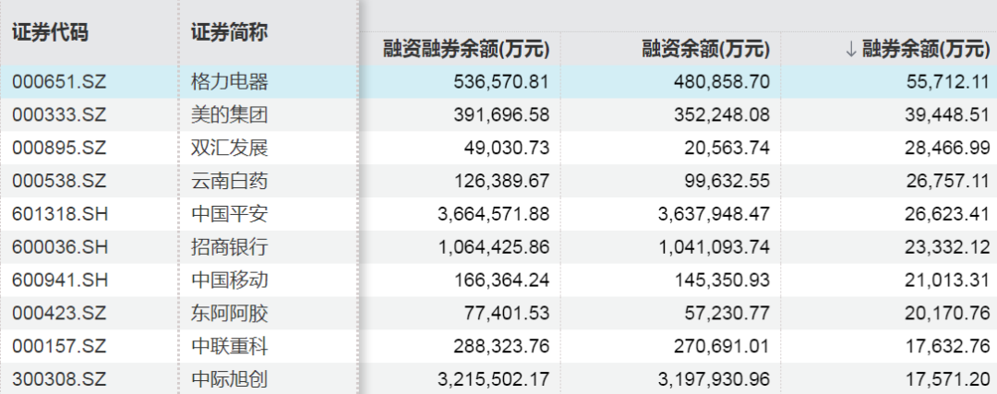Image resolution: width=997 pixels, height=394 pixels.
Task: Click value 28,466.99 in 双汇发展 row
Action: pyautogui.click(x=947, y=148)
